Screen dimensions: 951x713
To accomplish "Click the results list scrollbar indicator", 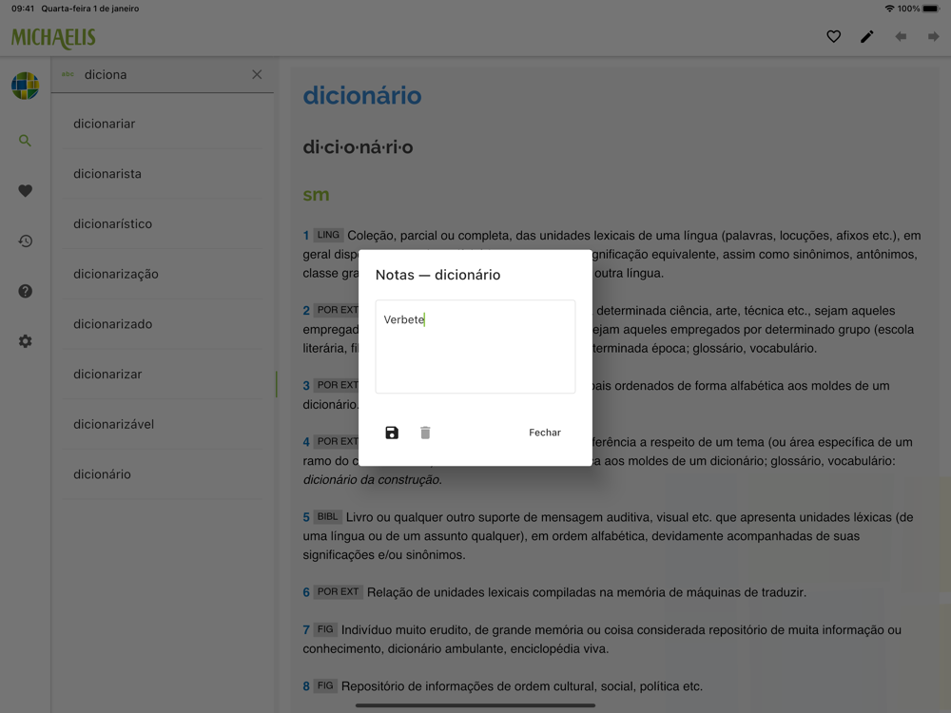I will 277,384.
